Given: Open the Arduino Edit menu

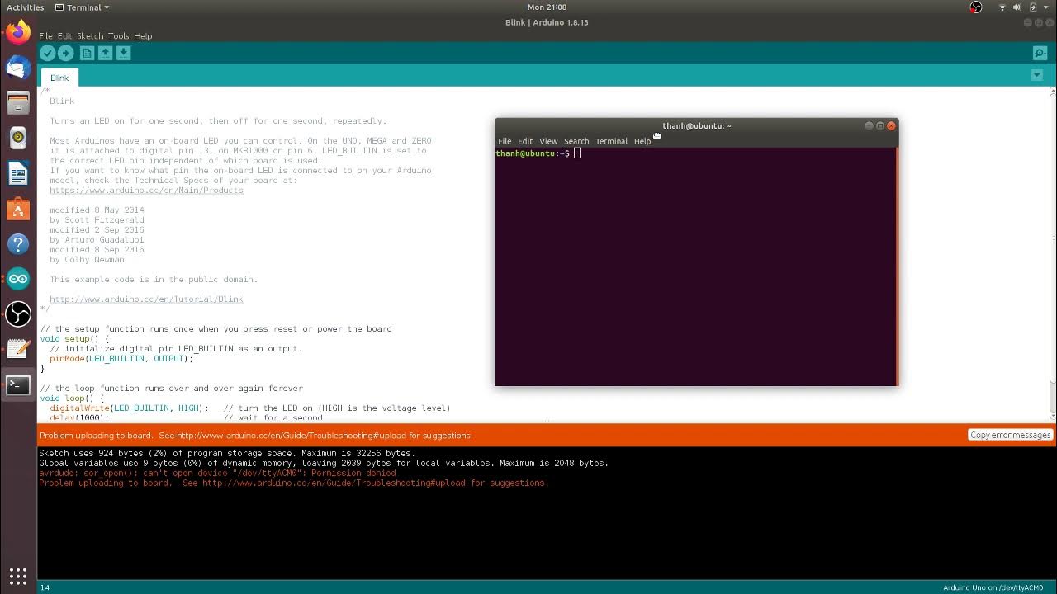Looking at the screenshot, I should click(x=64, y=36).
